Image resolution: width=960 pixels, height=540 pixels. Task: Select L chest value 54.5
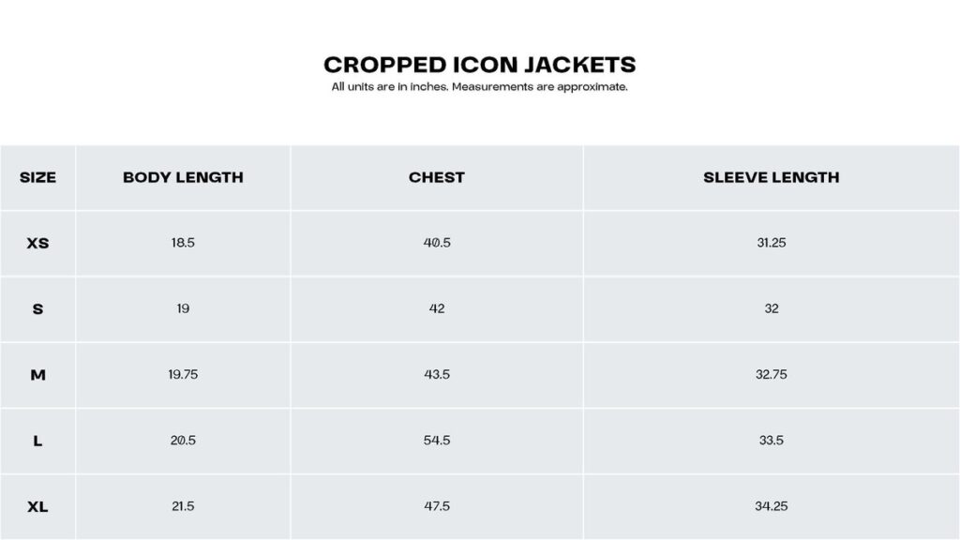click(437, 441)
